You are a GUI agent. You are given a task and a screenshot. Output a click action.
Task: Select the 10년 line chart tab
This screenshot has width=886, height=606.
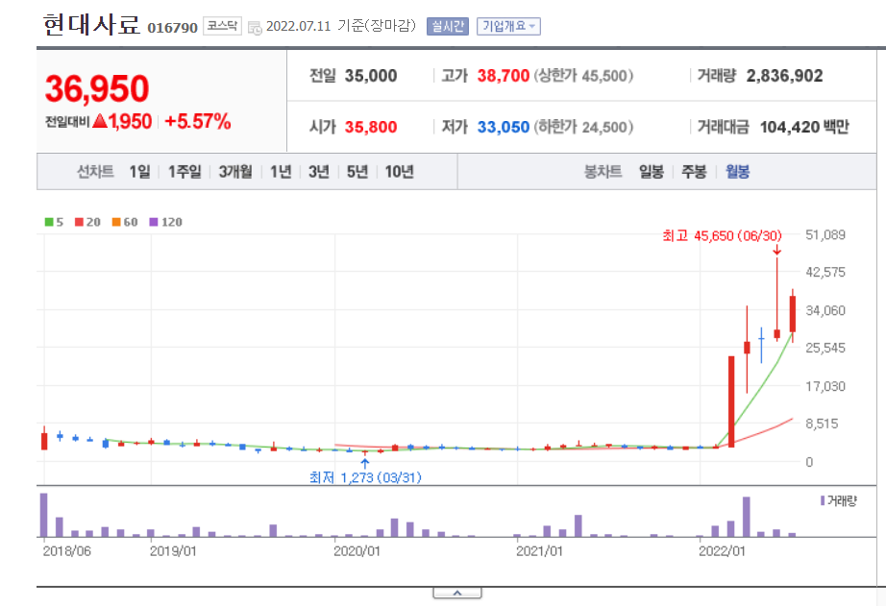pyautogui.click(x=400, y=171)
